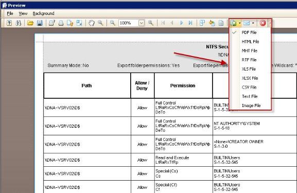
Task: Click the Read and Execute permission cell
Action: [183, 160]
